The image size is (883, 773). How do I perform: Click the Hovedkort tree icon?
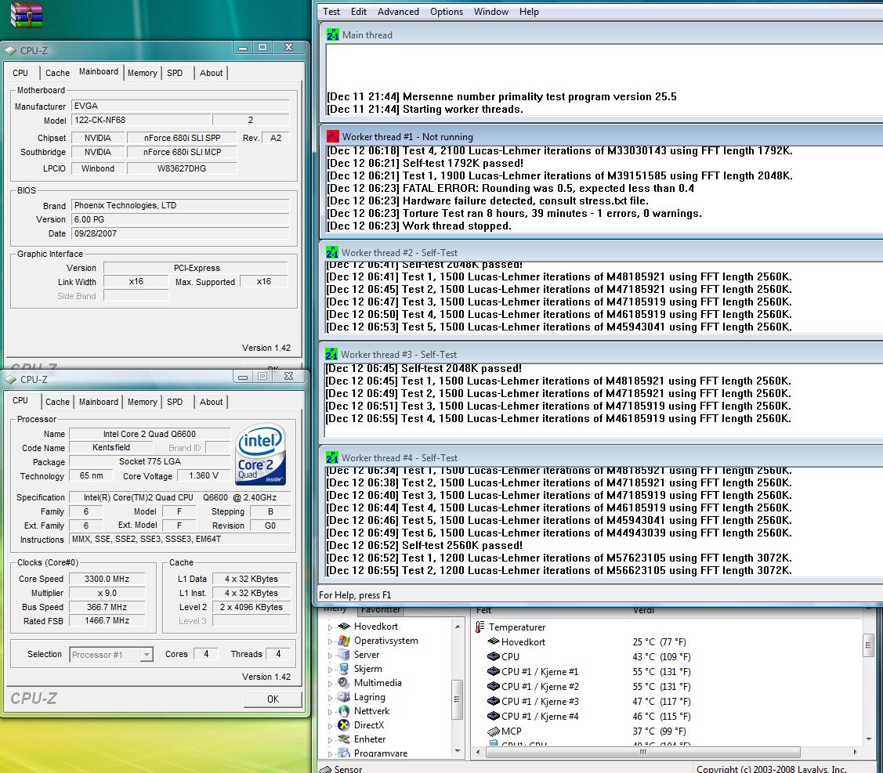[x=343, y=626]
